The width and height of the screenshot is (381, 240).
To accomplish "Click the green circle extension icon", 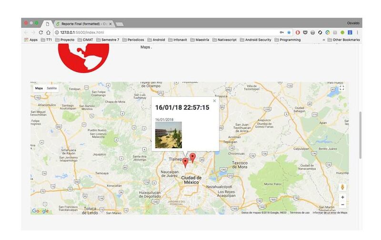I will [342, 32].
